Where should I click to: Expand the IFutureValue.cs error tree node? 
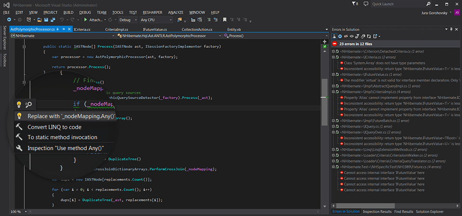333,74
